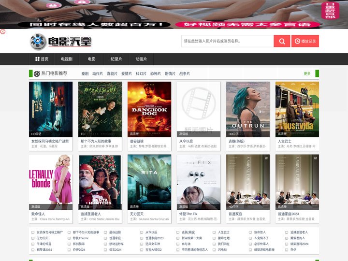Open 新中国第一大案 in the title list

click(192, 238)
